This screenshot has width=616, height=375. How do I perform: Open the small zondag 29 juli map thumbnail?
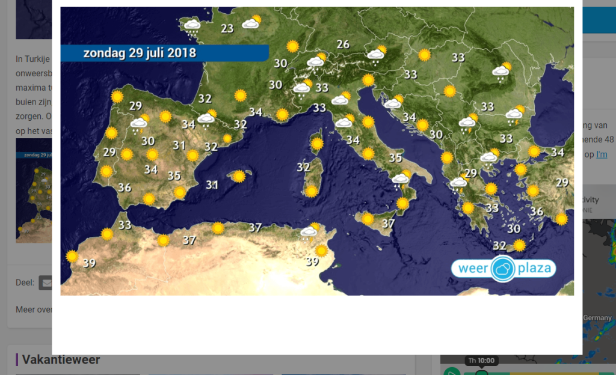pyautogui.click(x=34, y=191)
